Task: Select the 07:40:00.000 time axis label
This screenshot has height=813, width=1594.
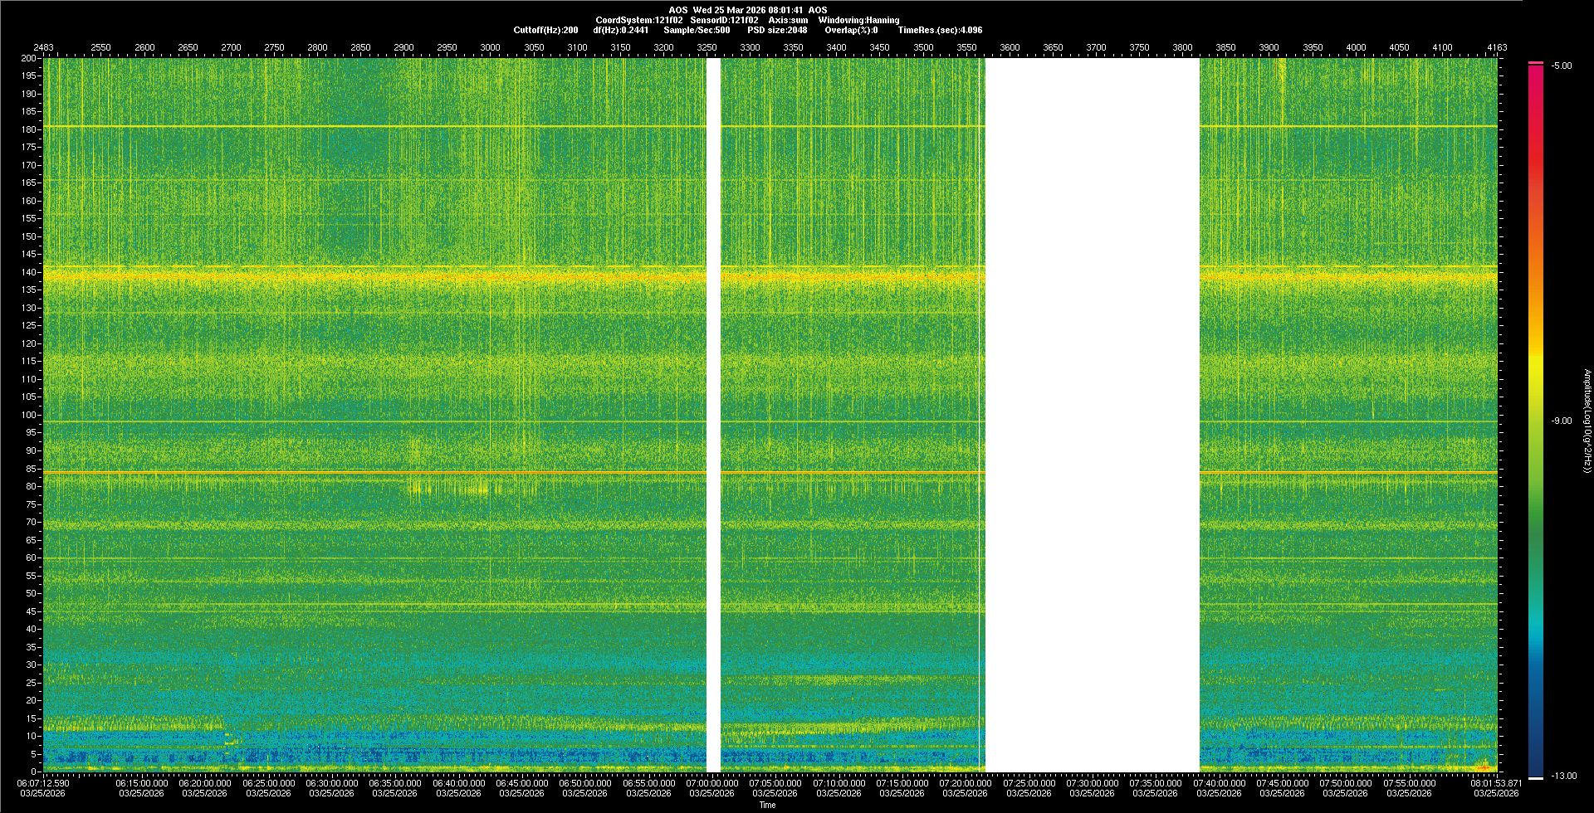Action: [x=1220, y=783]
